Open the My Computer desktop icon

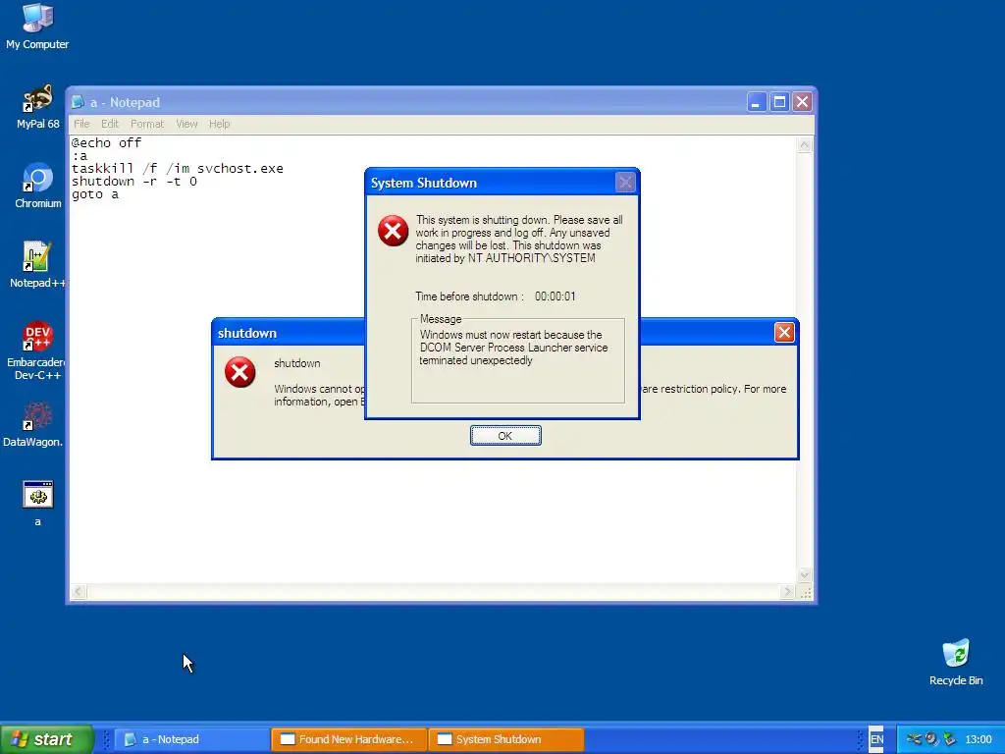click(x=37, y=26)
